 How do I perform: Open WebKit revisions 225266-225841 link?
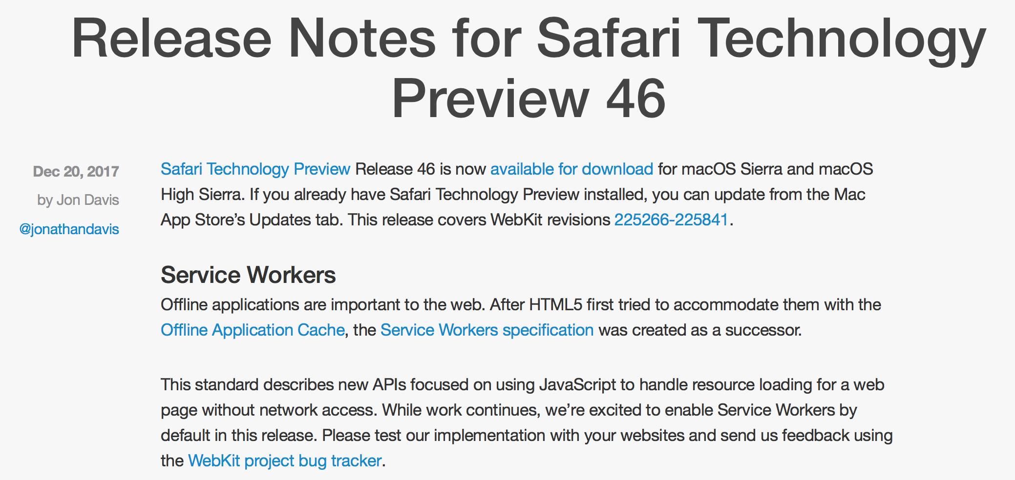[671, 220]
